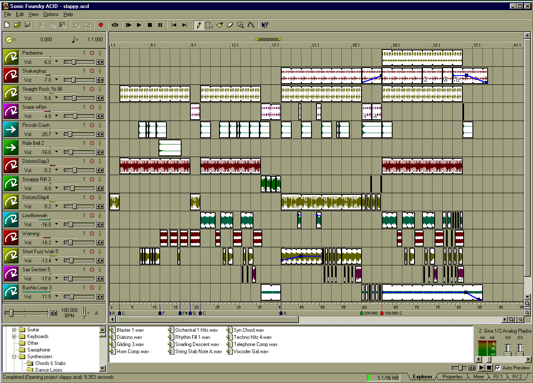533x383 pixels.
Task: Mute the Panberine track
Action: (92, 53)
